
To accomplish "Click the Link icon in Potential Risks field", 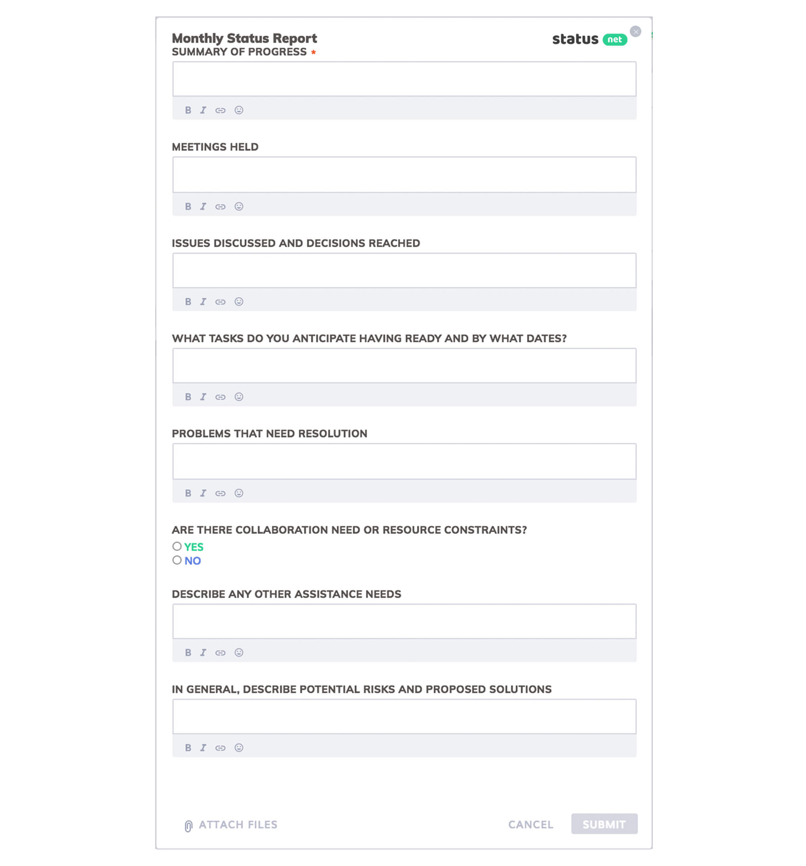I will point(220,748).
